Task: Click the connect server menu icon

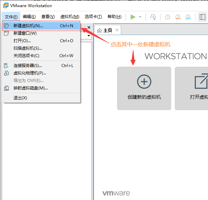Action: 6,66
